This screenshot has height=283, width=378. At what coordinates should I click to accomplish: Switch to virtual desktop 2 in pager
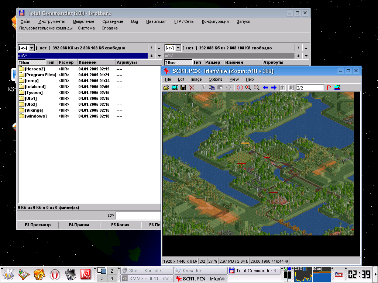[112, 271]
